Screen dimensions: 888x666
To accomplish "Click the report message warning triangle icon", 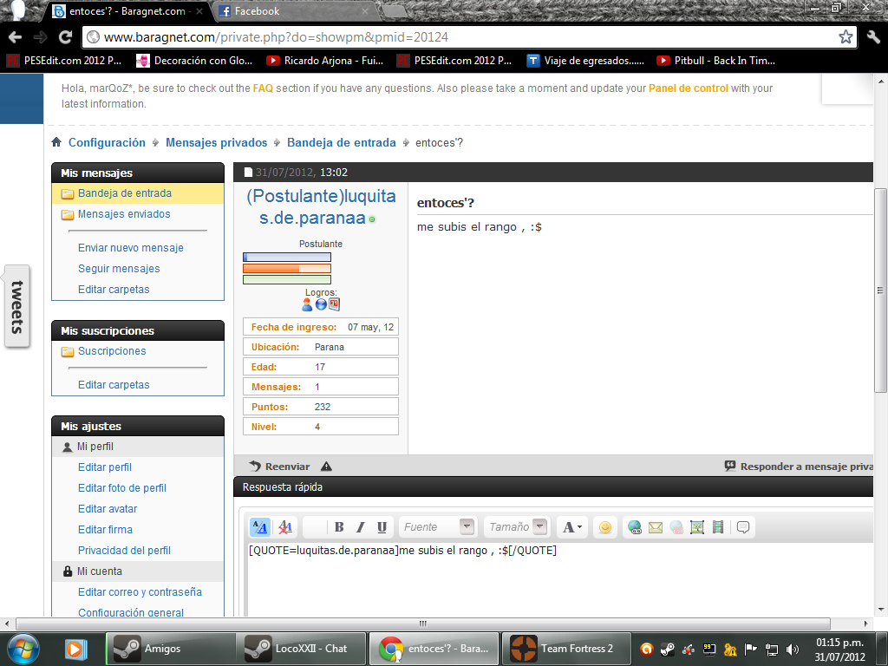I will pyautogui.click(x=326, y=467).
